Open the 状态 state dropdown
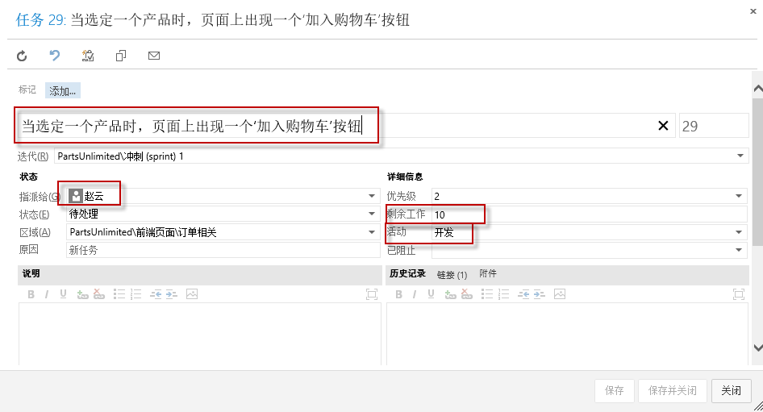Screen dimensions: 763x412 pyautogui.click(x=372, y=214)
